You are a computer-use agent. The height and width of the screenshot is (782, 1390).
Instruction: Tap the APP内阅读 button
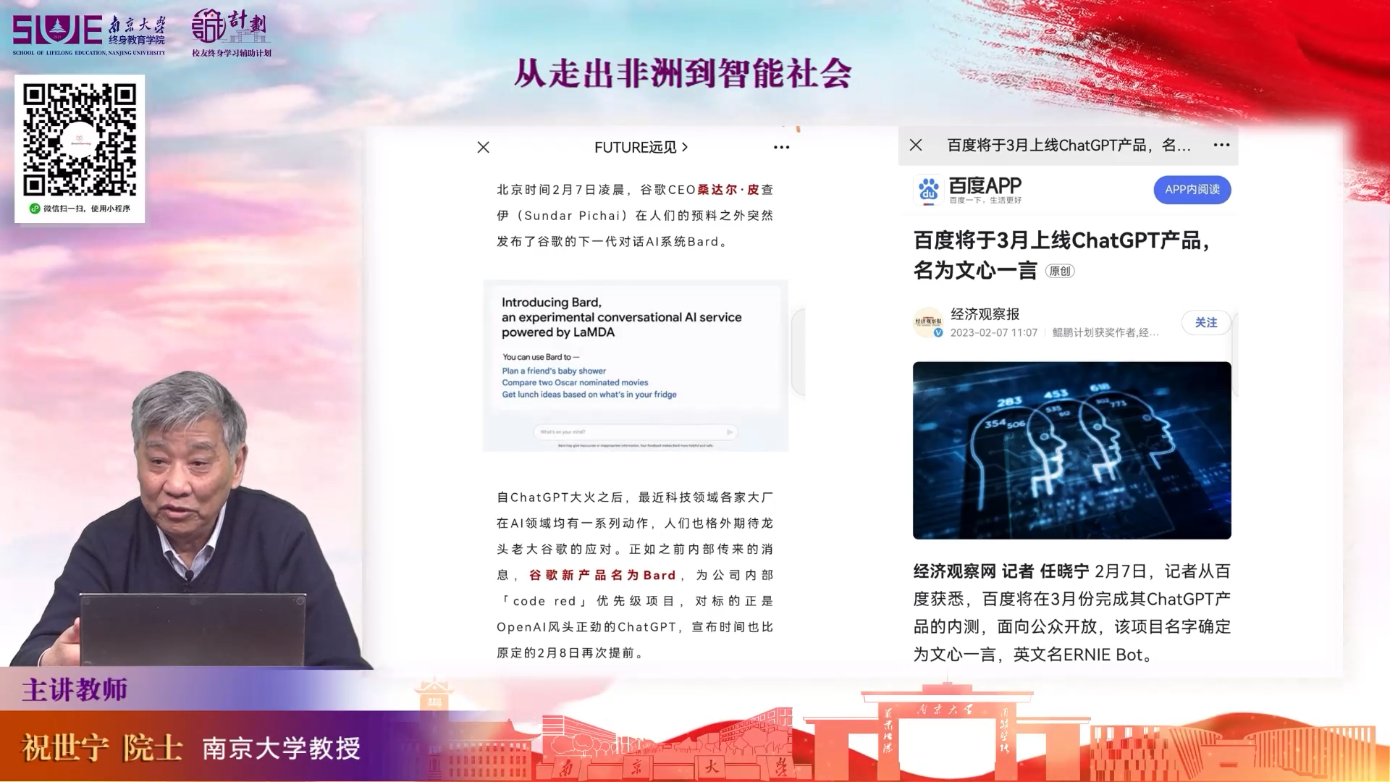click(1192, 190)
